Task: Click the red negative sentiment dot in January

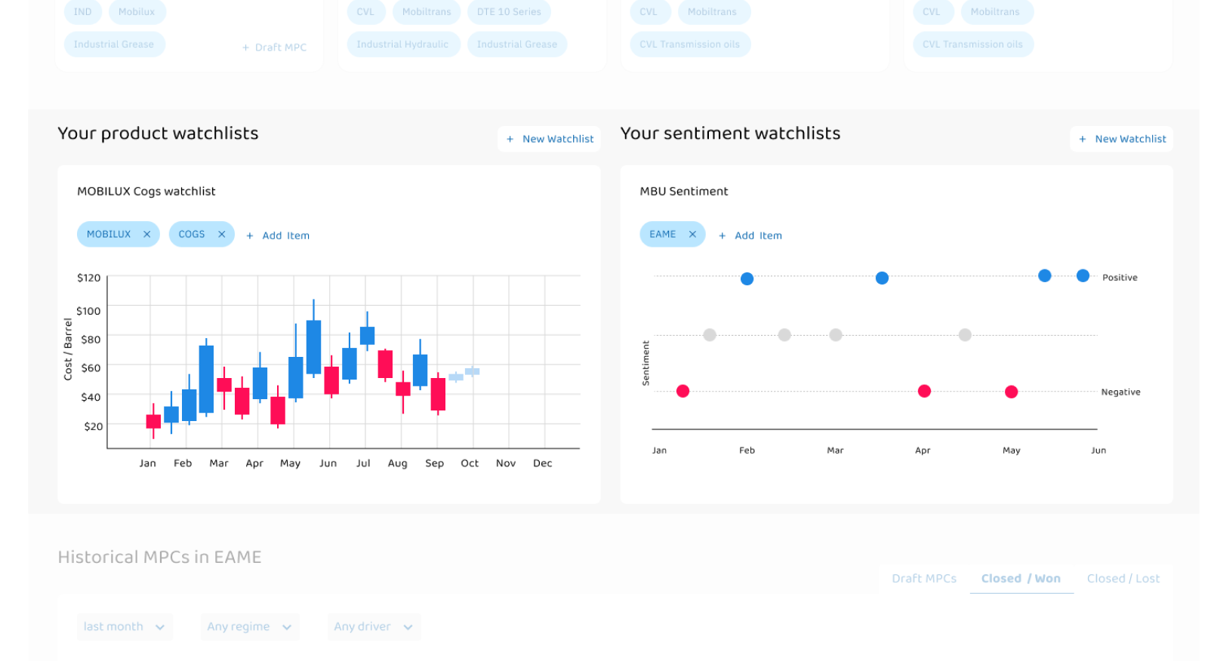Action: (682, 391)
